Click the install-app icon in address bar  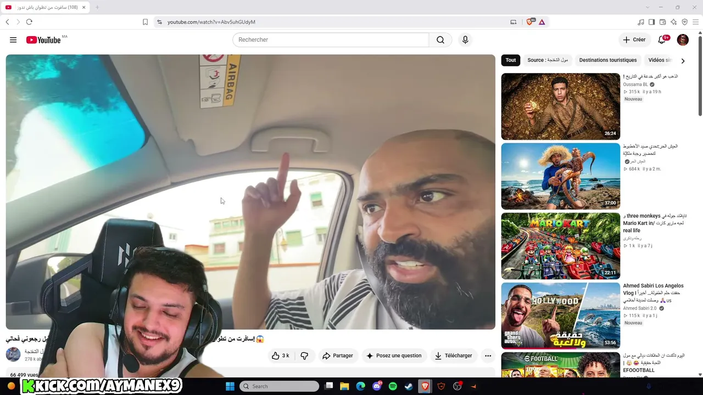pyautogui.click(x=514, y=22)
